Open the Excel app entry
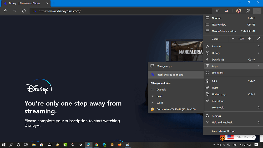The width and height of the screenshot is (263, 148). click(176, 96)
